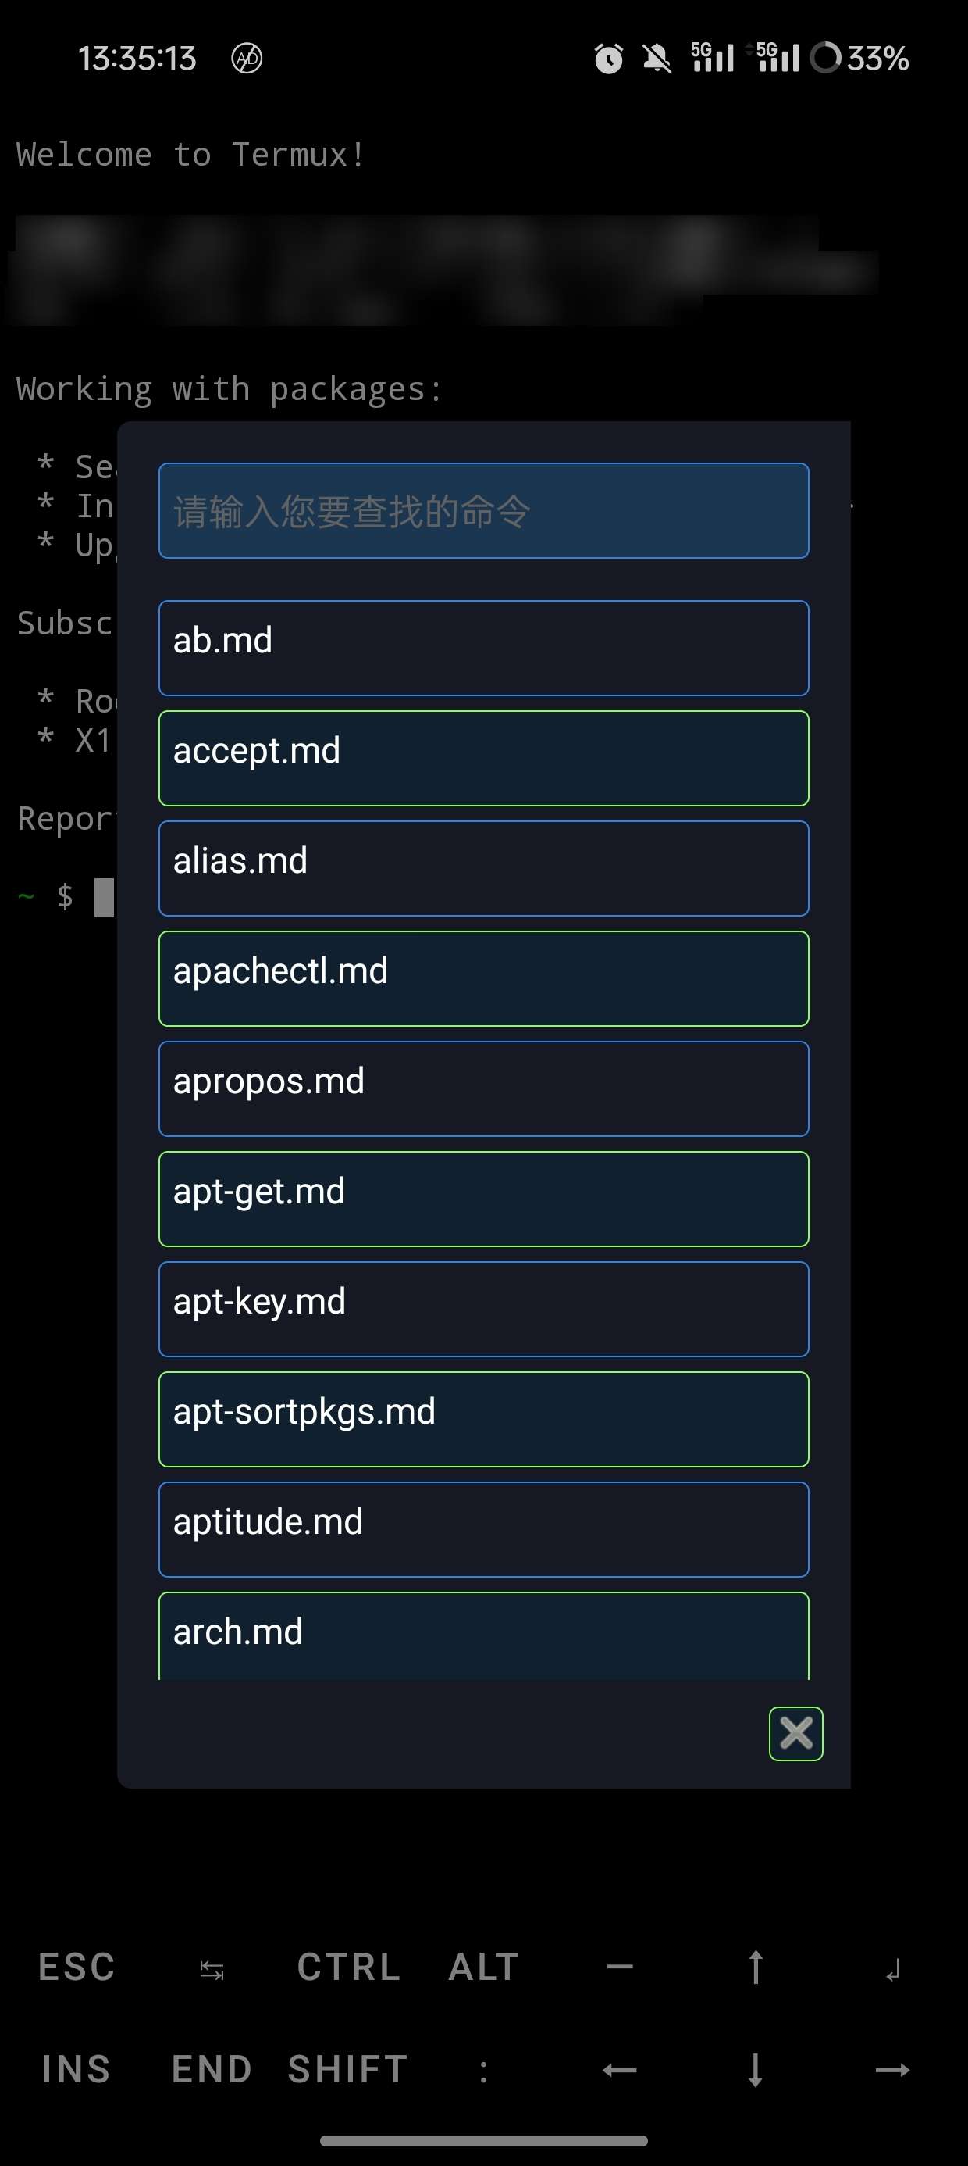Tap the enter return key icon
The width and height of the screenshot is (968, 2166).
(892, 1969)
